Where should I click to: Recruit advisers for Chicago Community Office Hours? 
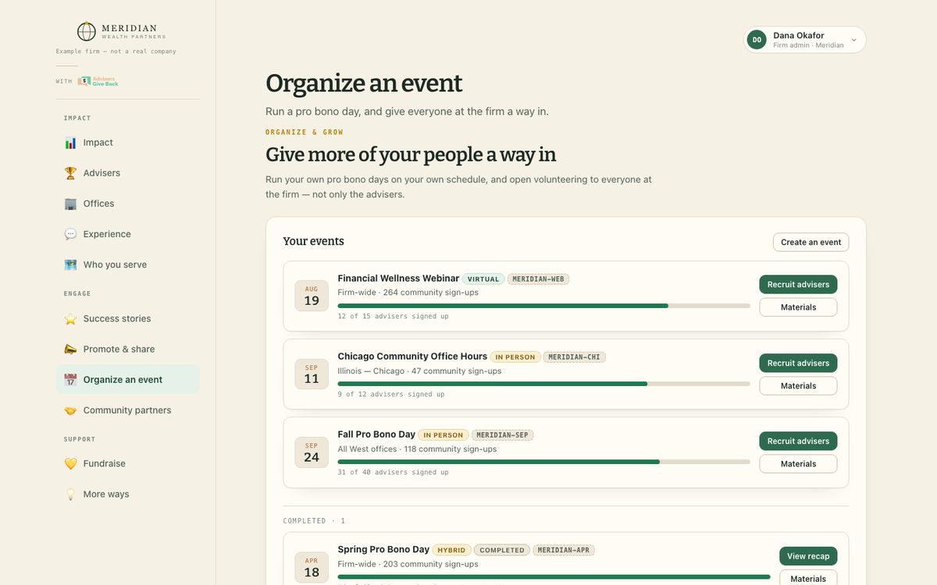click(798, 363)
